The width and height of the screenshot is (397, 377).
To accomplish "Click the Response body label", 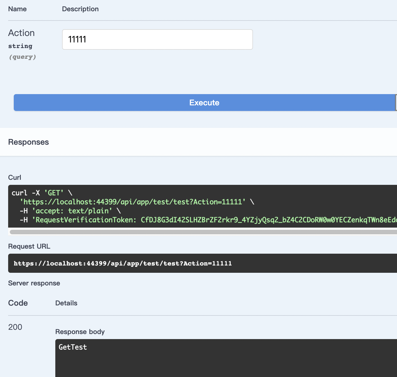I will pyautogui.click(x=80, y=332).
